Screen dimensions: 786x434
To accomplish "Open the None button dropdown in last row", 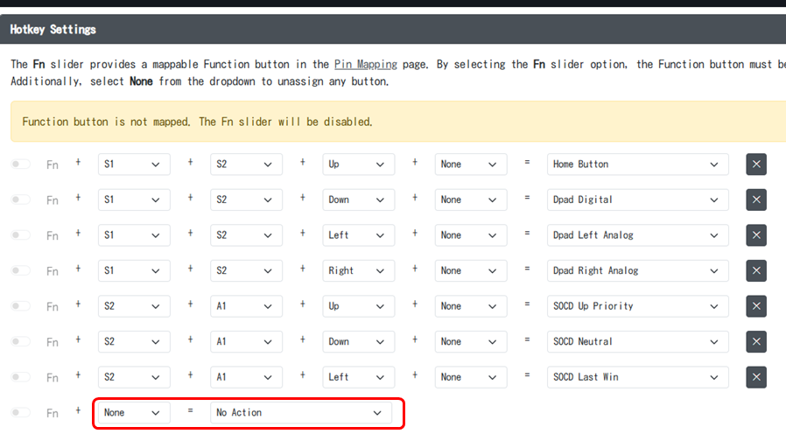I will point(133,412).
